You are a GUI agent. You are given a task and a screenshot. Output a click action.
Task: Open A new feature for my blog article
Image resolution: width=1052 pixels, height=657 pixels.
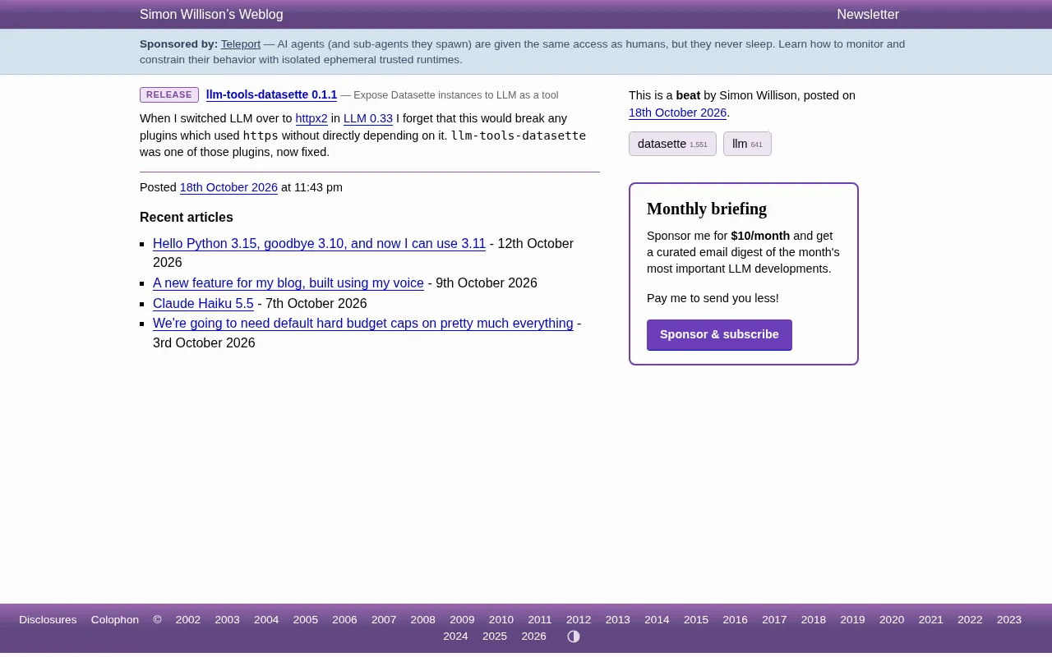tap(288, 283)
